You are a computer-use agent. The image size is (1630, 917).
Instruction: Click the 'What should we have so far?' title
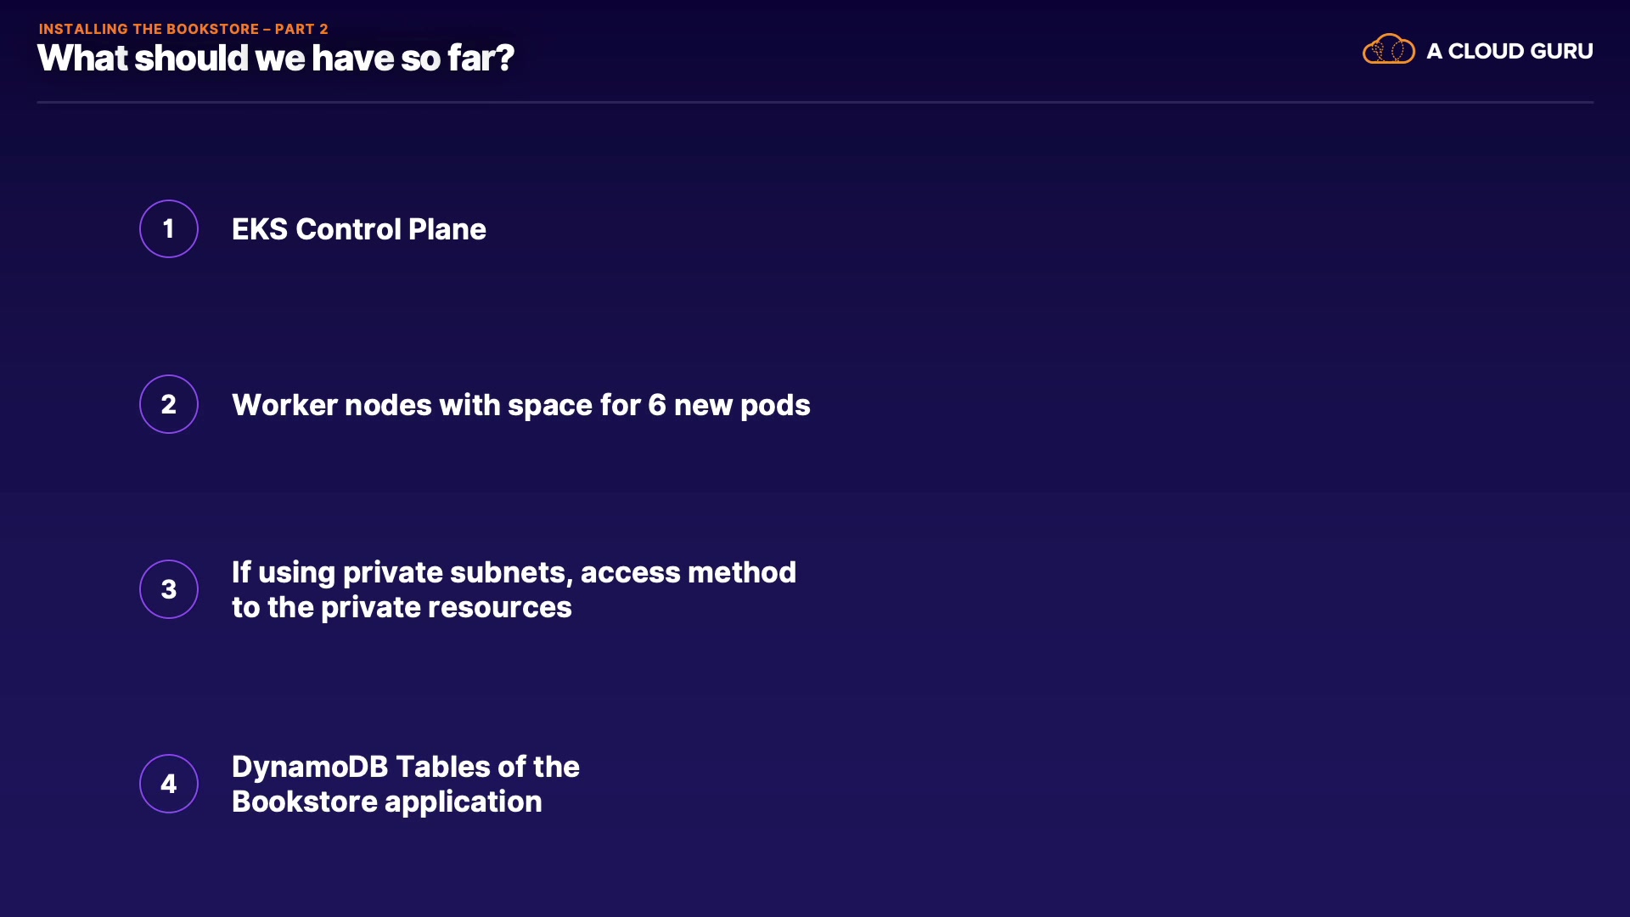[x=276, y=59]
